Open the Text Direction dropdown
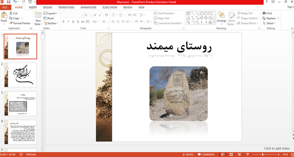The image size is (294, 157). (x=164, y=13)
